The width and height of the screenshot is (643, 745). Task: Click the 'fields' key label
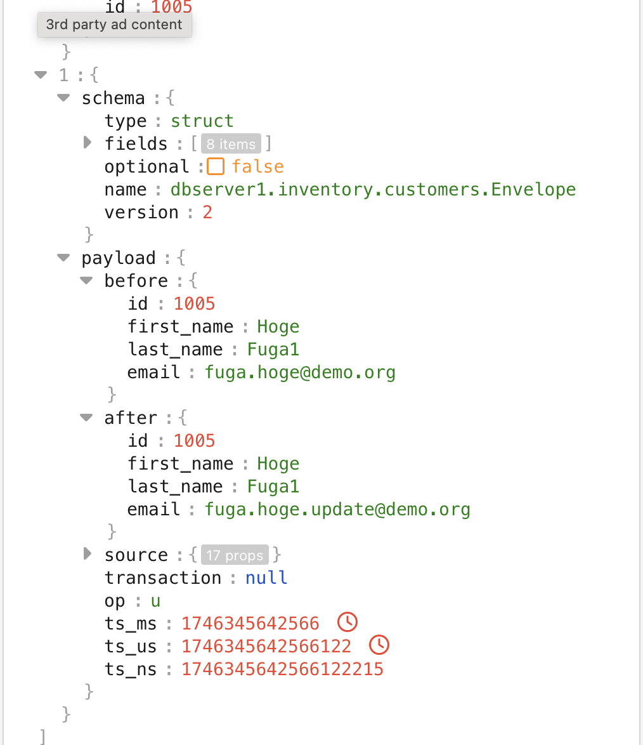136,143
